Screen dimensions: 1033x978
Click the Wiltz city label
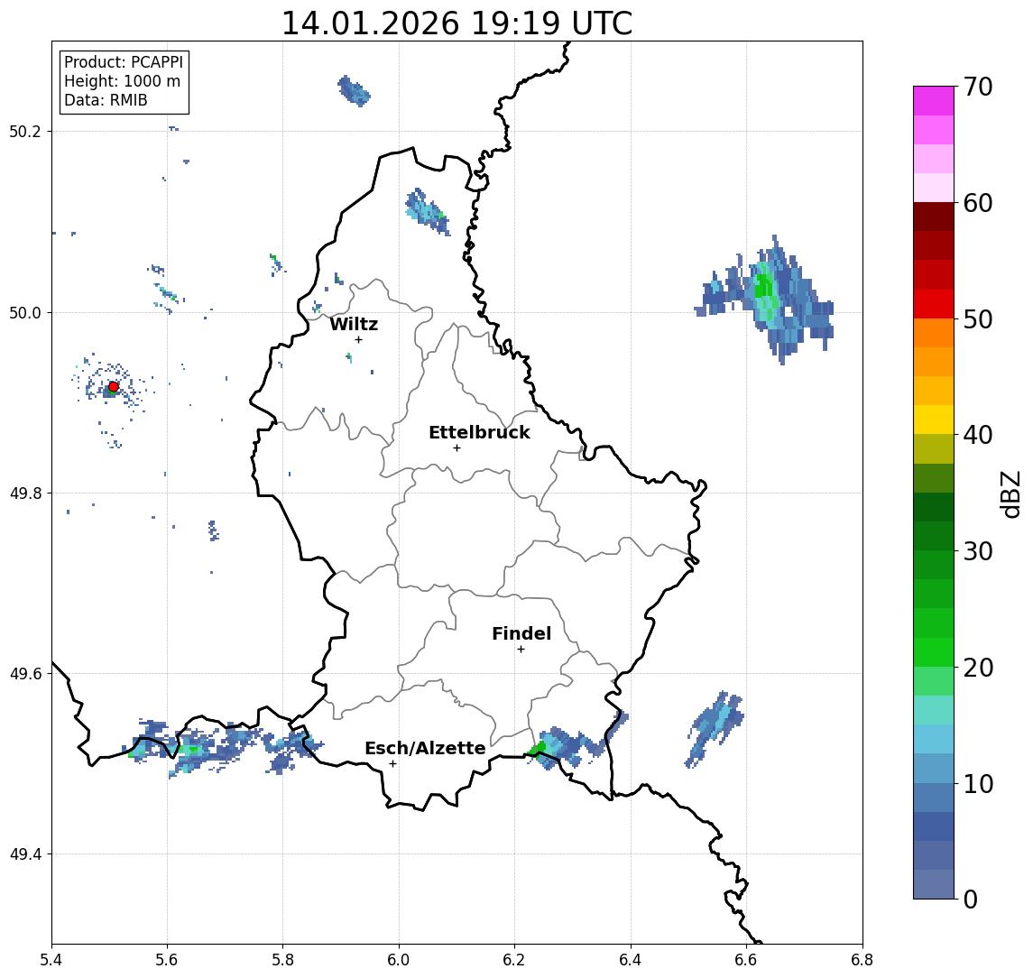[x=354, y=324]
